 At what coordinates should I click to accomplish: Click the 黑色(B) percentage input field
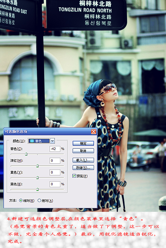pos(55,184)
